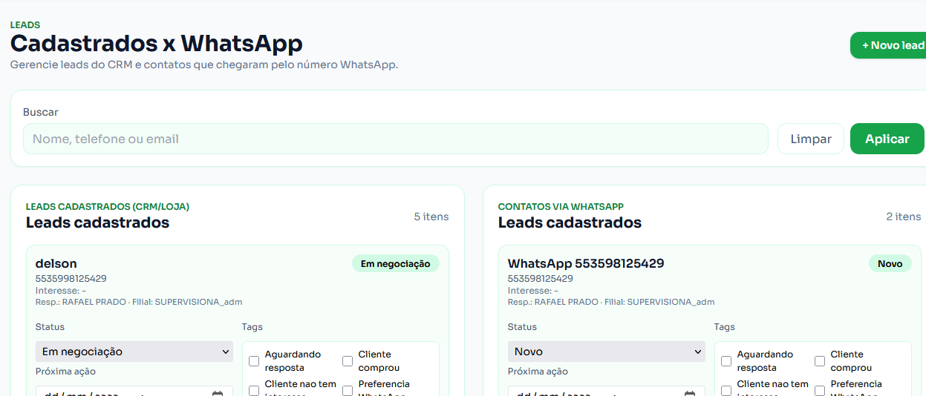Enable 'Aguardando resposta' on WhatsApp 553598125429 lead
The height and width of the screenshot is (396, 926).
(x=726, y=361)
